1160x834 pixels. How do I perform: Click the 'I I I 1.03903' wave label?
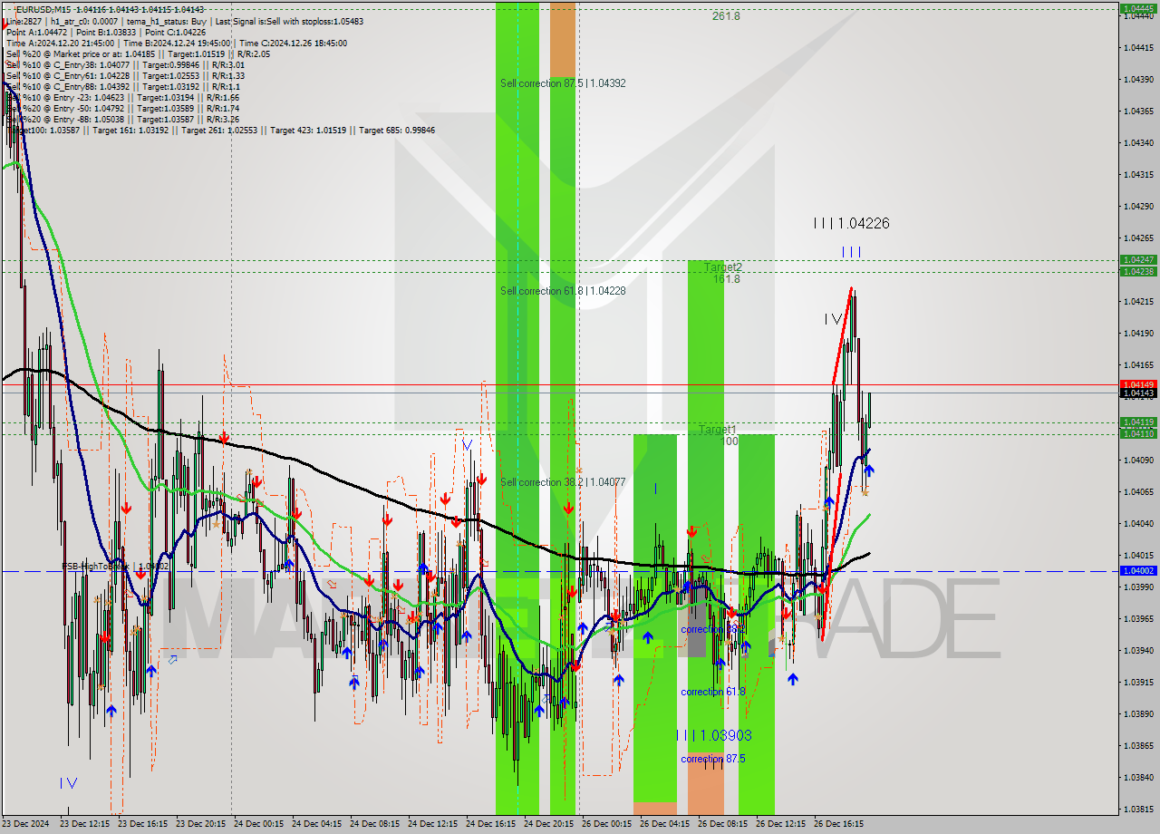[x=713, y=735]
